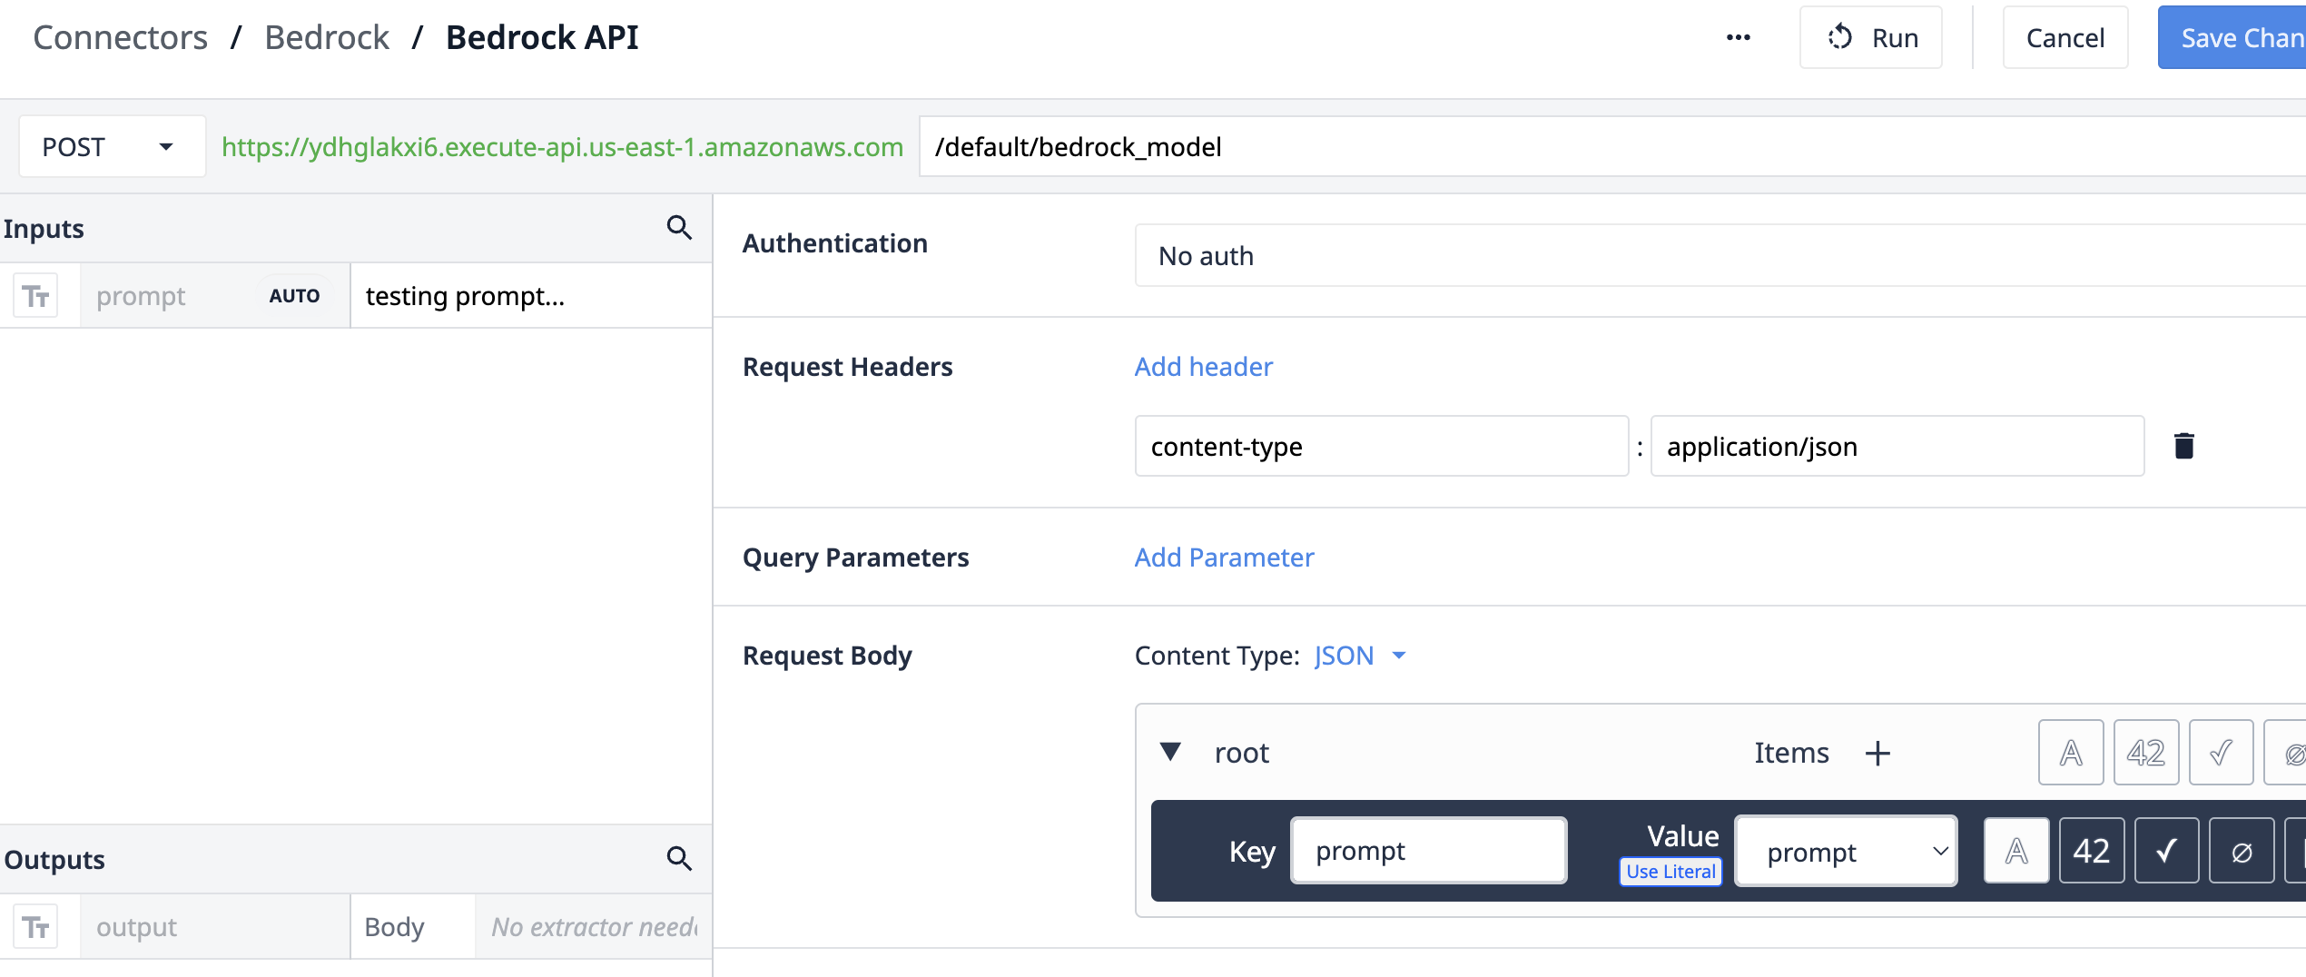
Task: Edit the application/json header value field
Action: [1897, 446]
